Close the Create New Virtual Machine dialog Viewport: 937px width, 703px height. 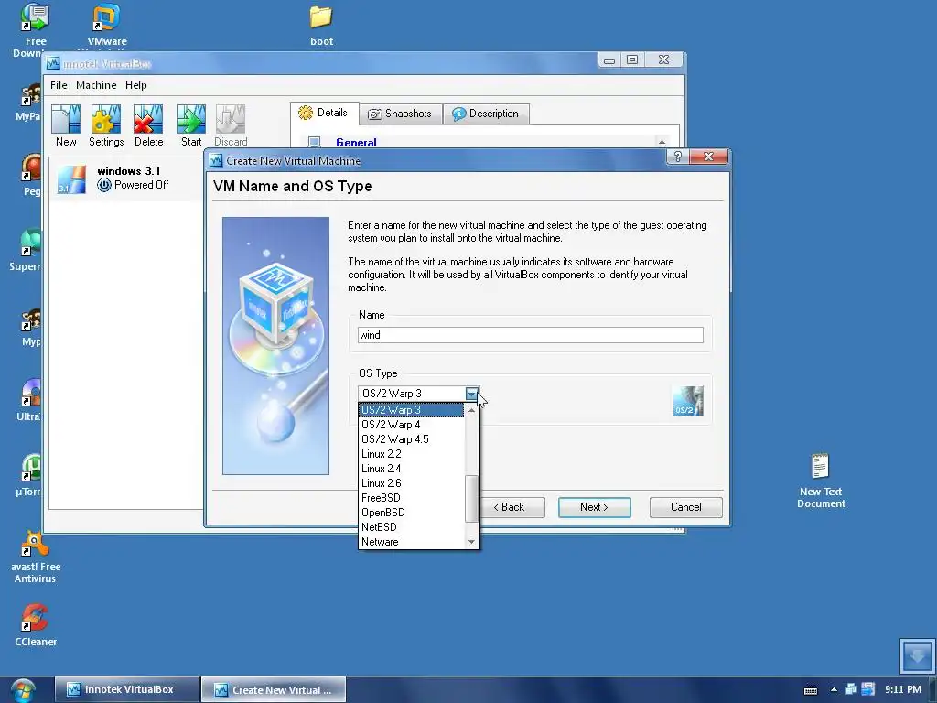pyautogui.click(x=708, y=157)
